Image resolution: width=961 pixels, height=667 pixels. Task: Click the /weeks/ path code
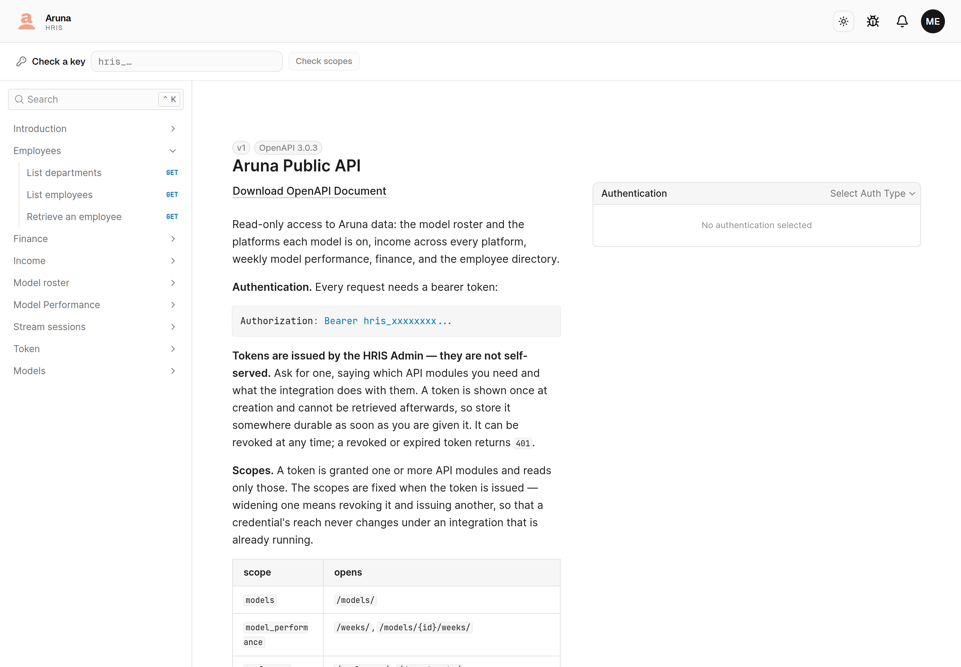353,628
